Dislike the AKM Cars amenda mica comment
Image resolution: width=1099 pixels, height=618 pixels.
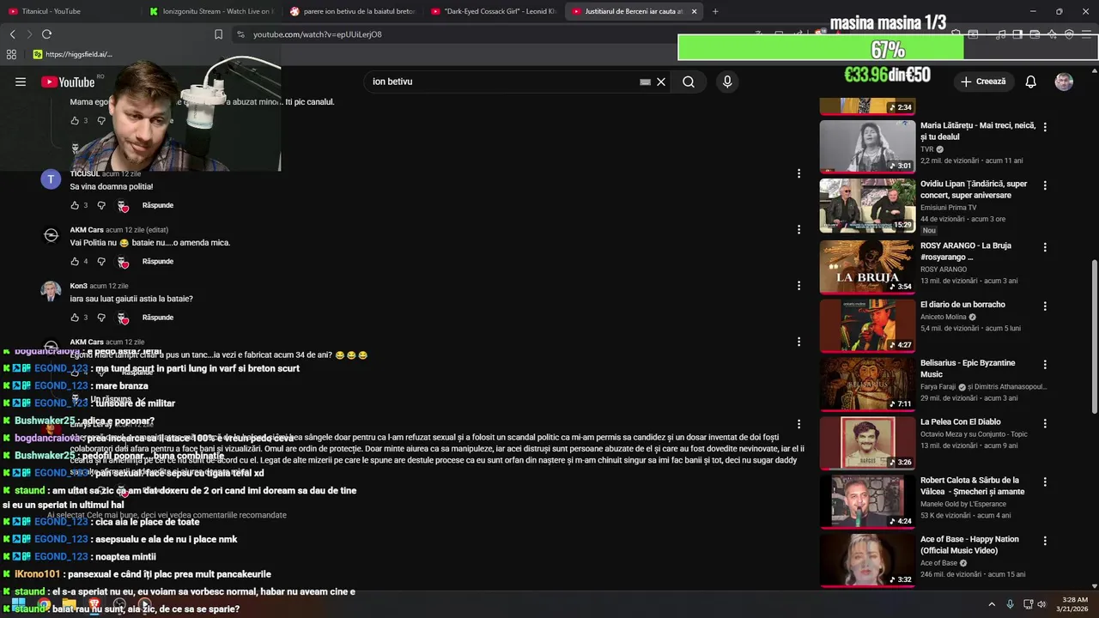[101, 261]
